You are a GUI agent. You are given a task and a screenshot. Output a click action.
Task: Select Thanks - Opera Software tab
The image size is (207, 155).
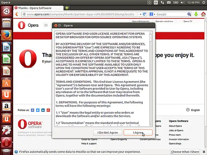coord(38,8)
